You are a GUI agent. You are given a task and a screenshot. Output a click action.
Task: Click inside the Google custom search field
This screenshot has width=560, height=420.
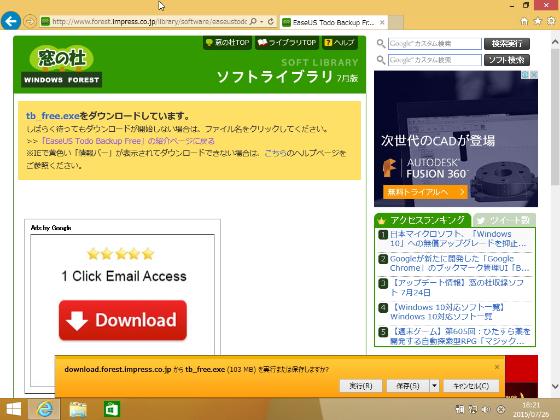pos(435,44)
